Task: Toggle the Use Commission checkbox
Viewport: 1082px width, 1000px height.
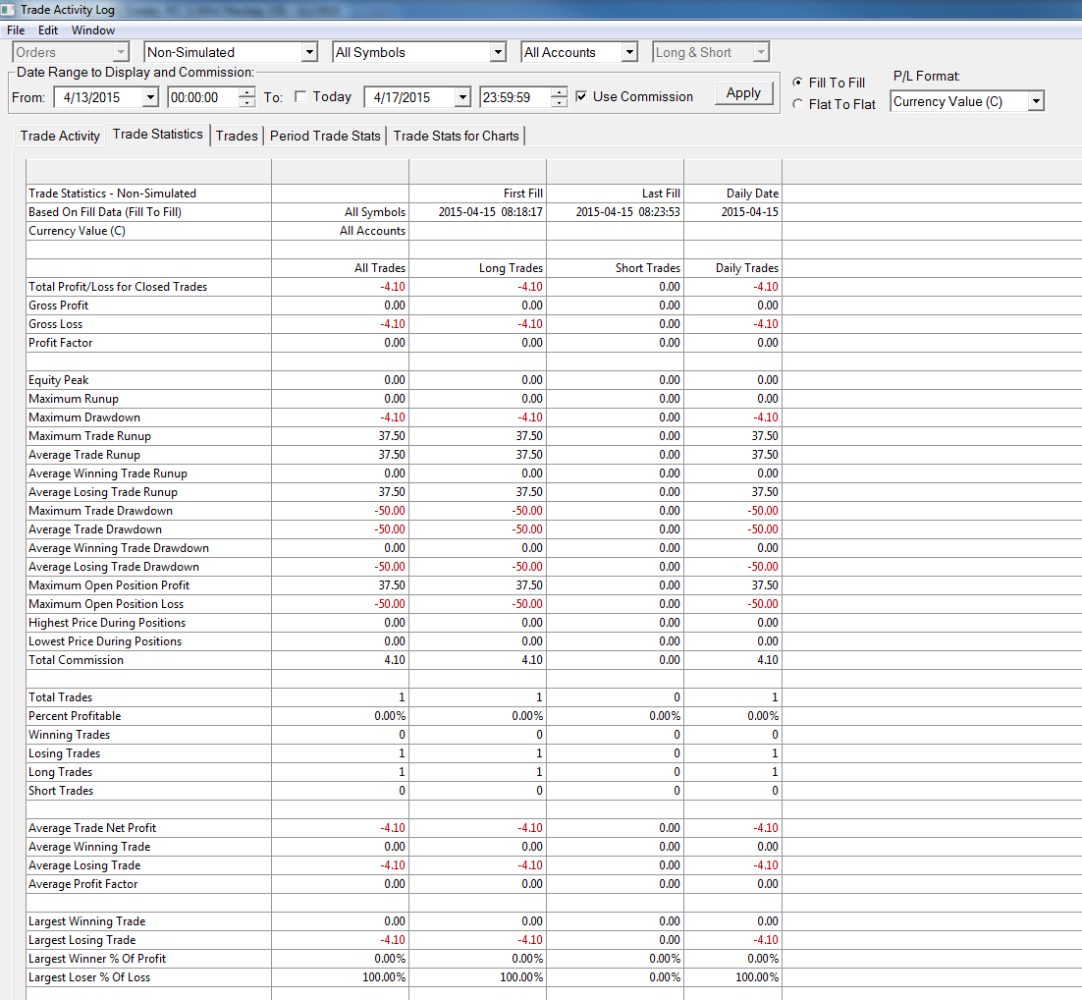Action: pos(581,96)
